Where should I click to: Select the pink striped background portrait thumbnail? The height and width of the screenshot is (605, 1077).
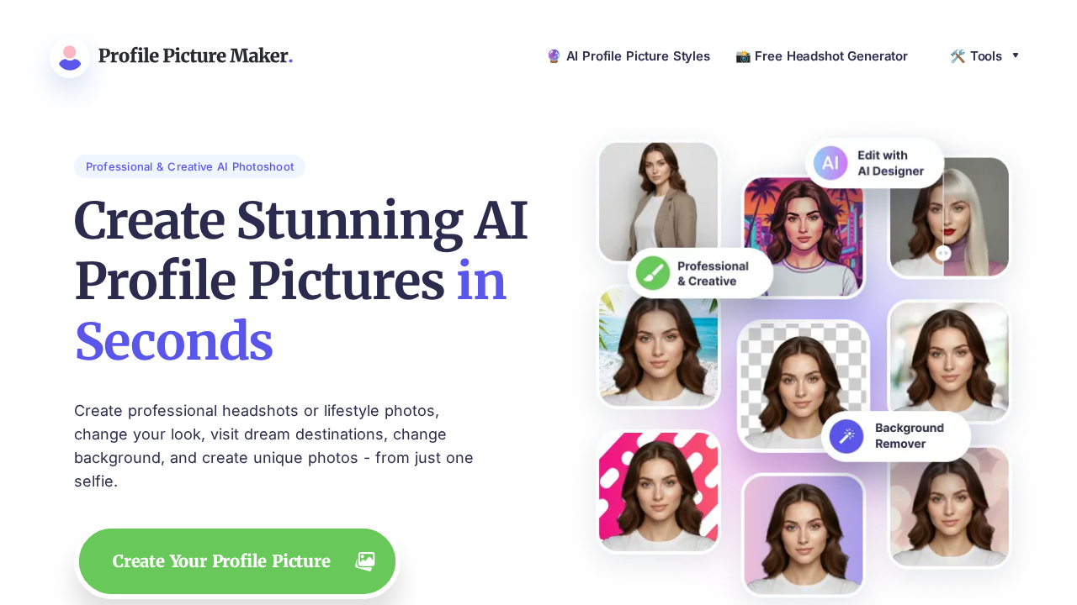click(658, 492)
